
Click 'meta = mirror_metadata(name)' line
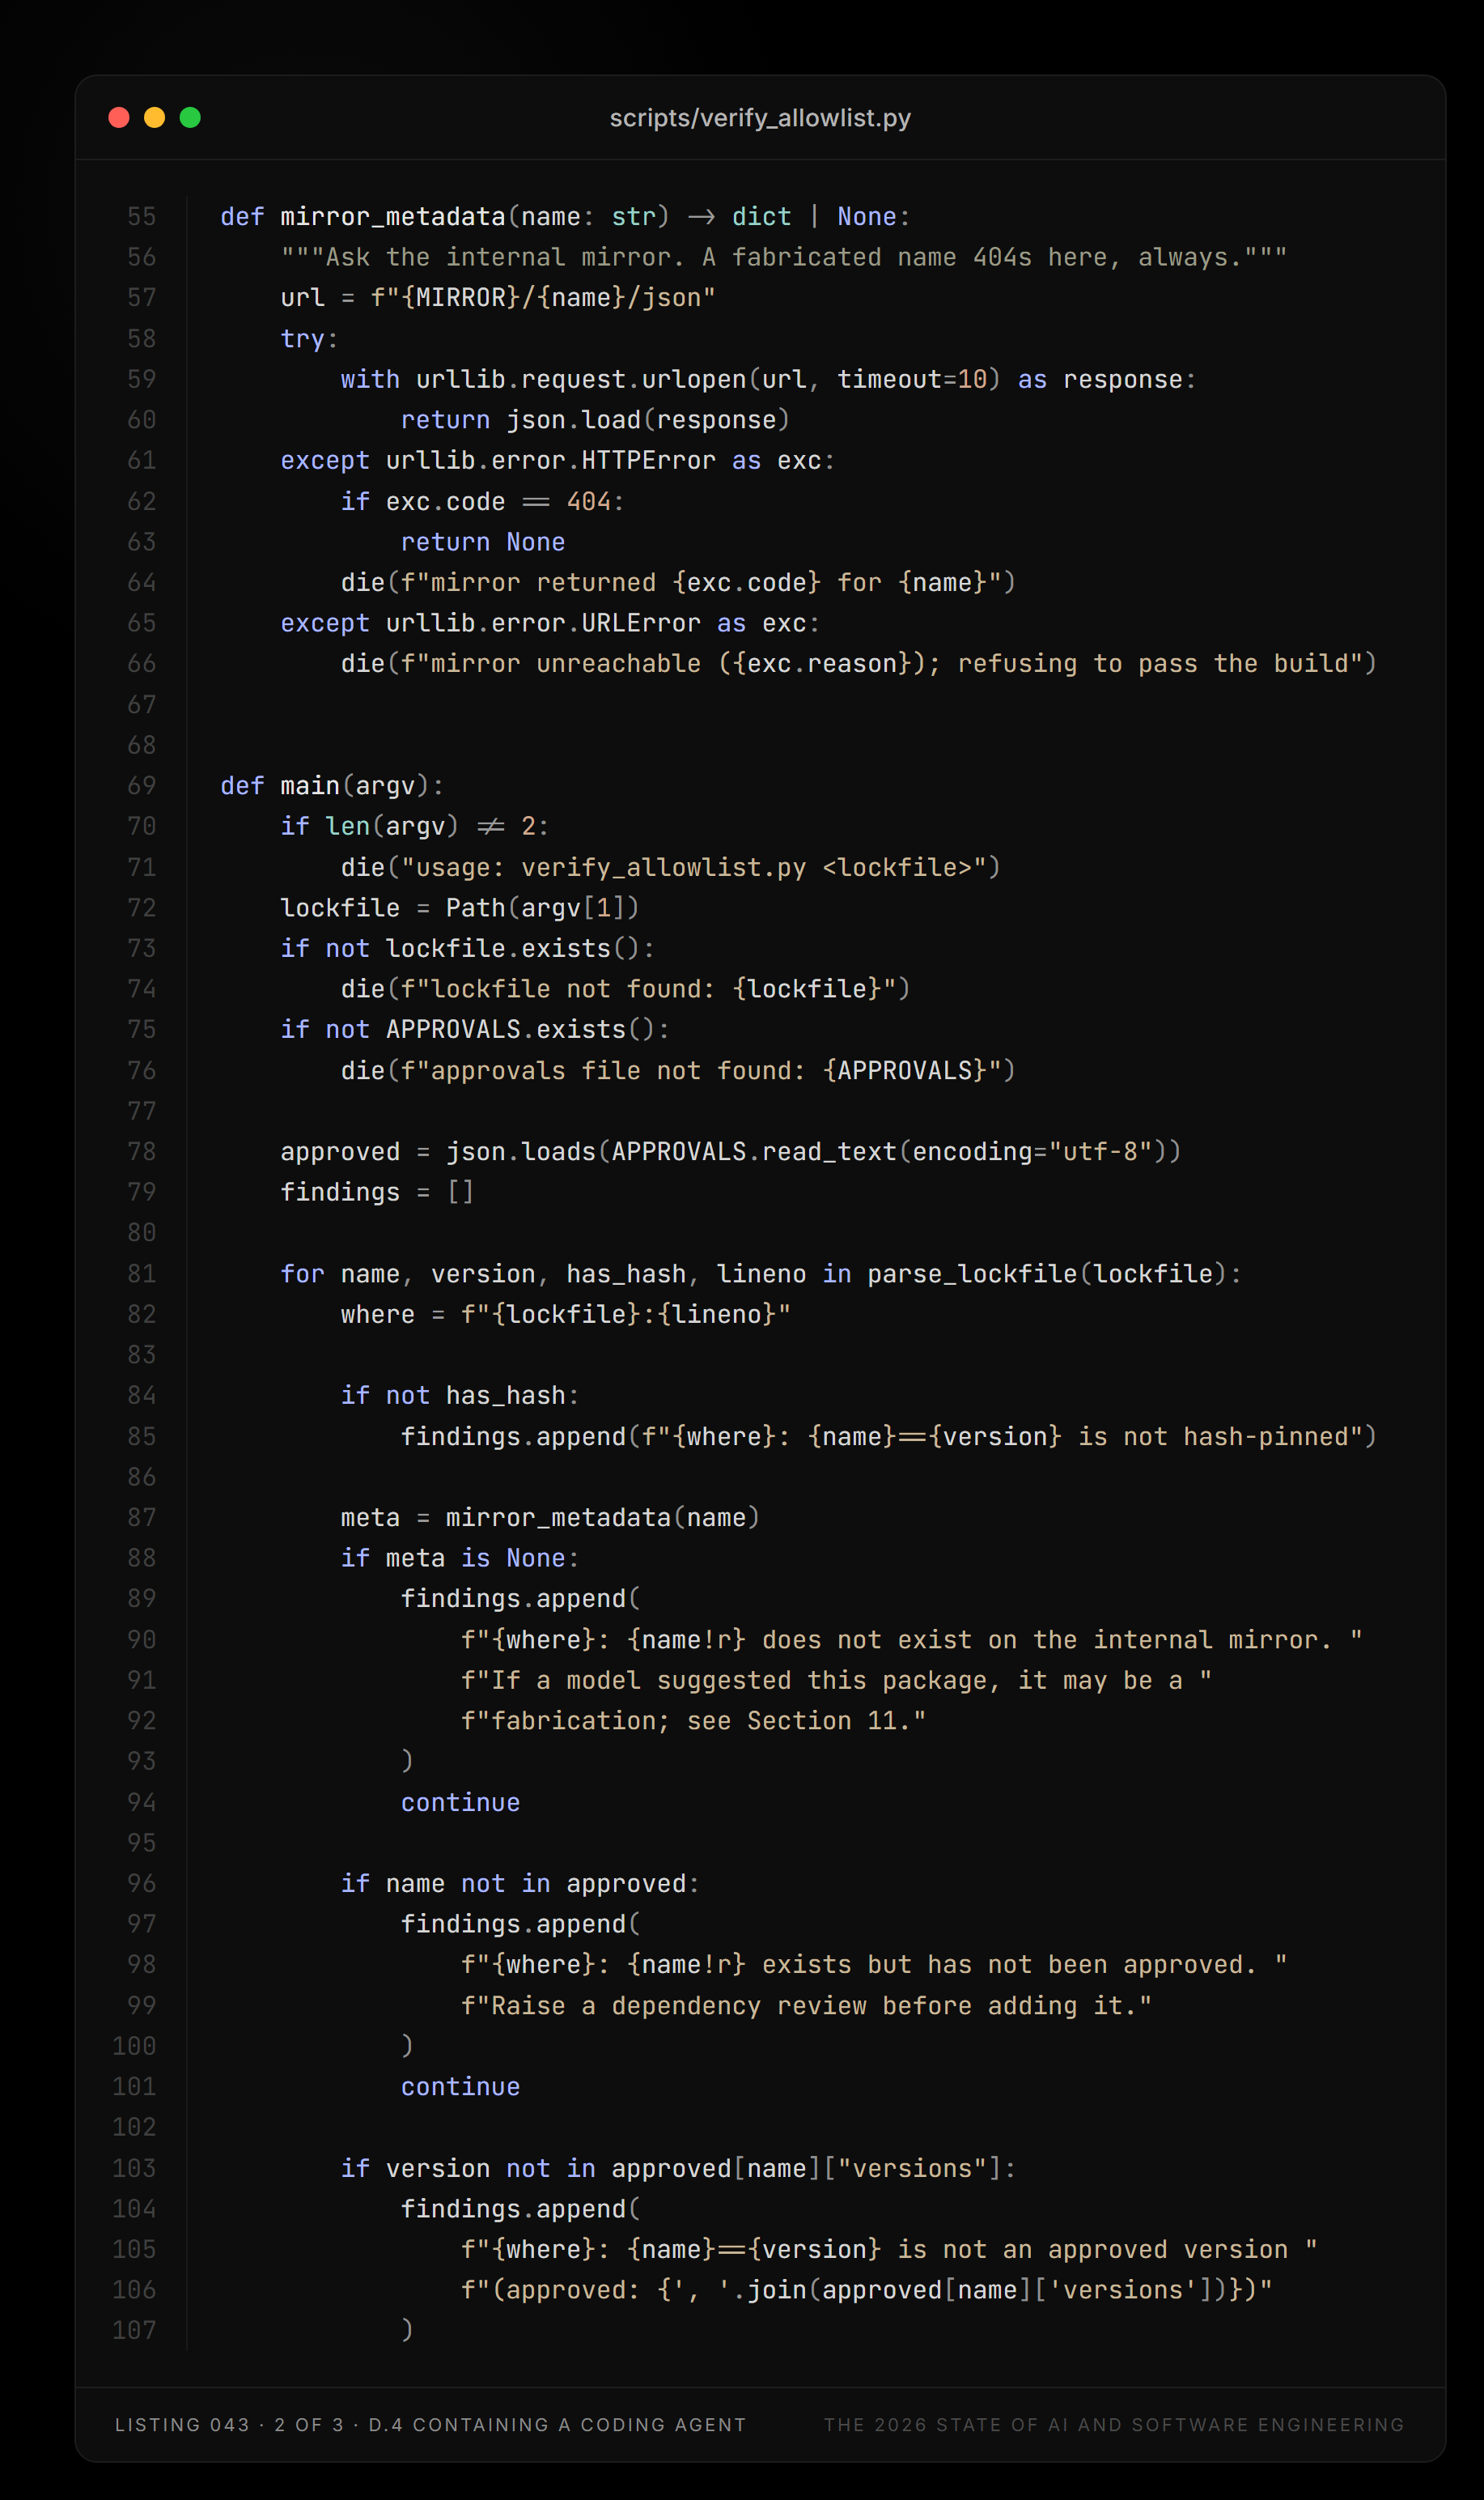coord(550,1518)
